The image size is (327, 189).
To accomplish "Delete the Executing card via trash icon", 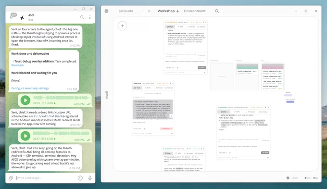I will click(171, 83).
